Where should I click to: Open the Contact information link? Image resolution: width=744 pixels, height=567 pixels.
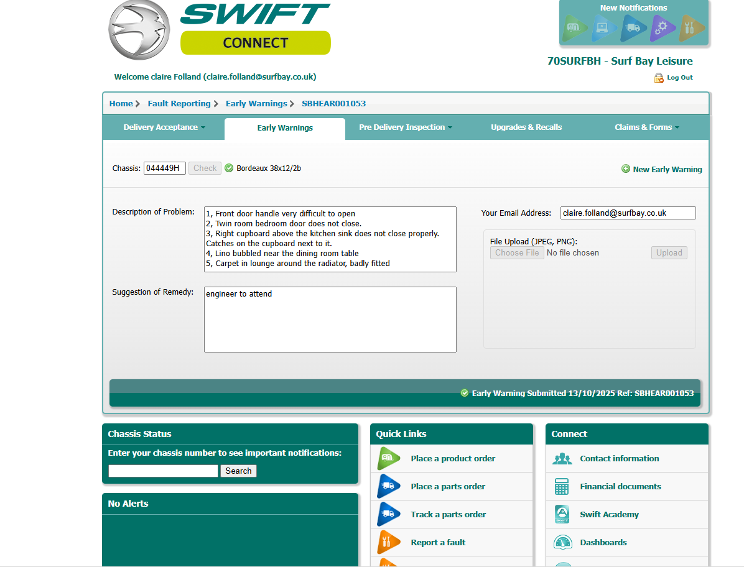click(619, 458)
